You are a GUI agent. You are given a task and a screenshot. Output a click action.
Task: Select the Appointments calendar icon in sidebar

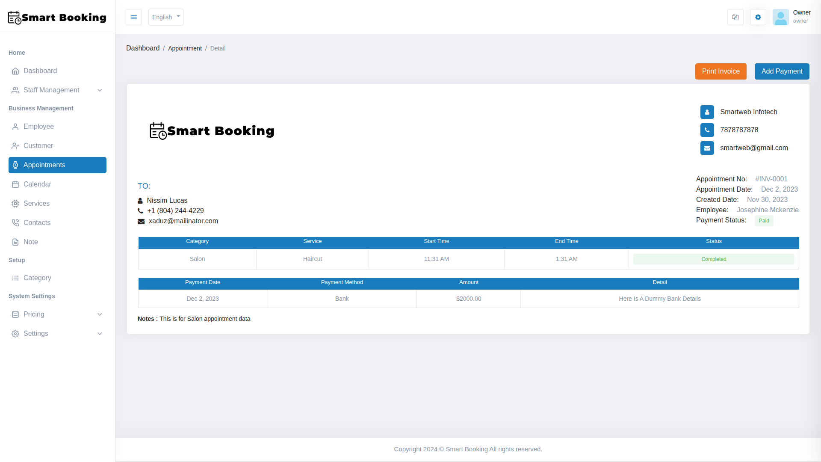15,165
